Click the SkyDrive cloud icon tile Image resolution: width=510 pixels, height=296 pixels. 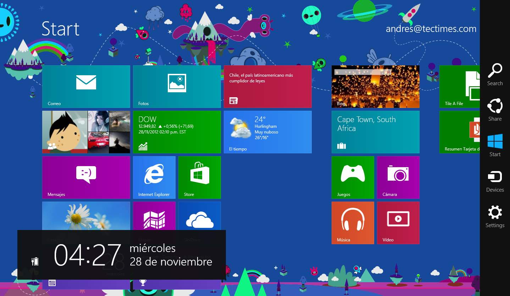pyautogui.click(x=200, y=216)
